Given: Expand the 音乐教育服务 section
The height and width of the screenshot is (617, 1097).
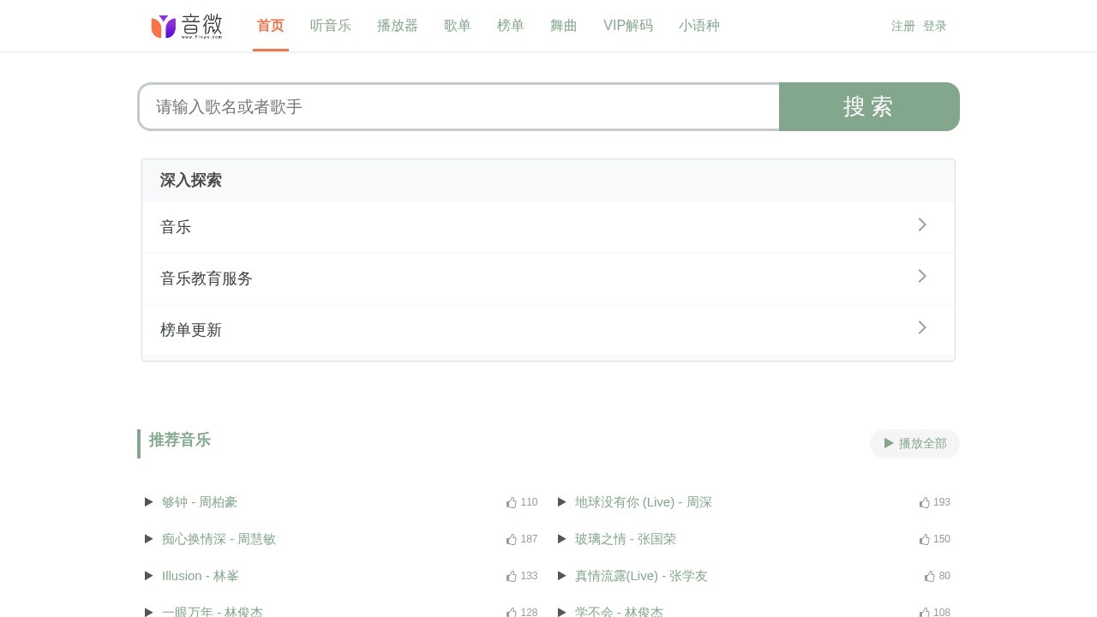Looking at the screenshot, I should pyautogui.click(x=922, y=276).
